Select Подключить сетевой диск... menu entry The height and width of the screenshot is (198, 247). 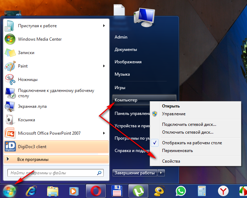pyautogui.click(x=189, y=124)
